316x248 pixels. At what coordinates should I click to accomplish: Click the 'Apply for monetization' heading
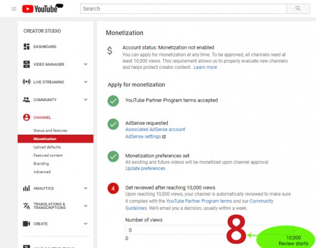pyautogui.click(x=136, y=85)
